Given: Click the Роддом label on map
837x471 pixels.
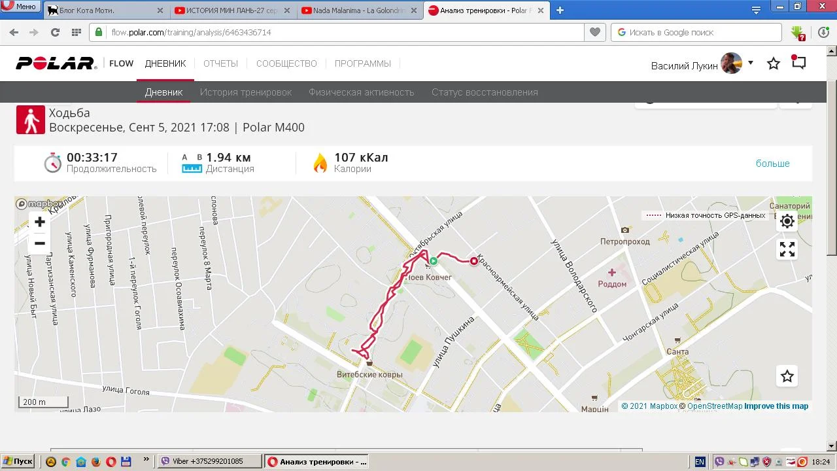Looking at the screenshot, I should [612, 284].
